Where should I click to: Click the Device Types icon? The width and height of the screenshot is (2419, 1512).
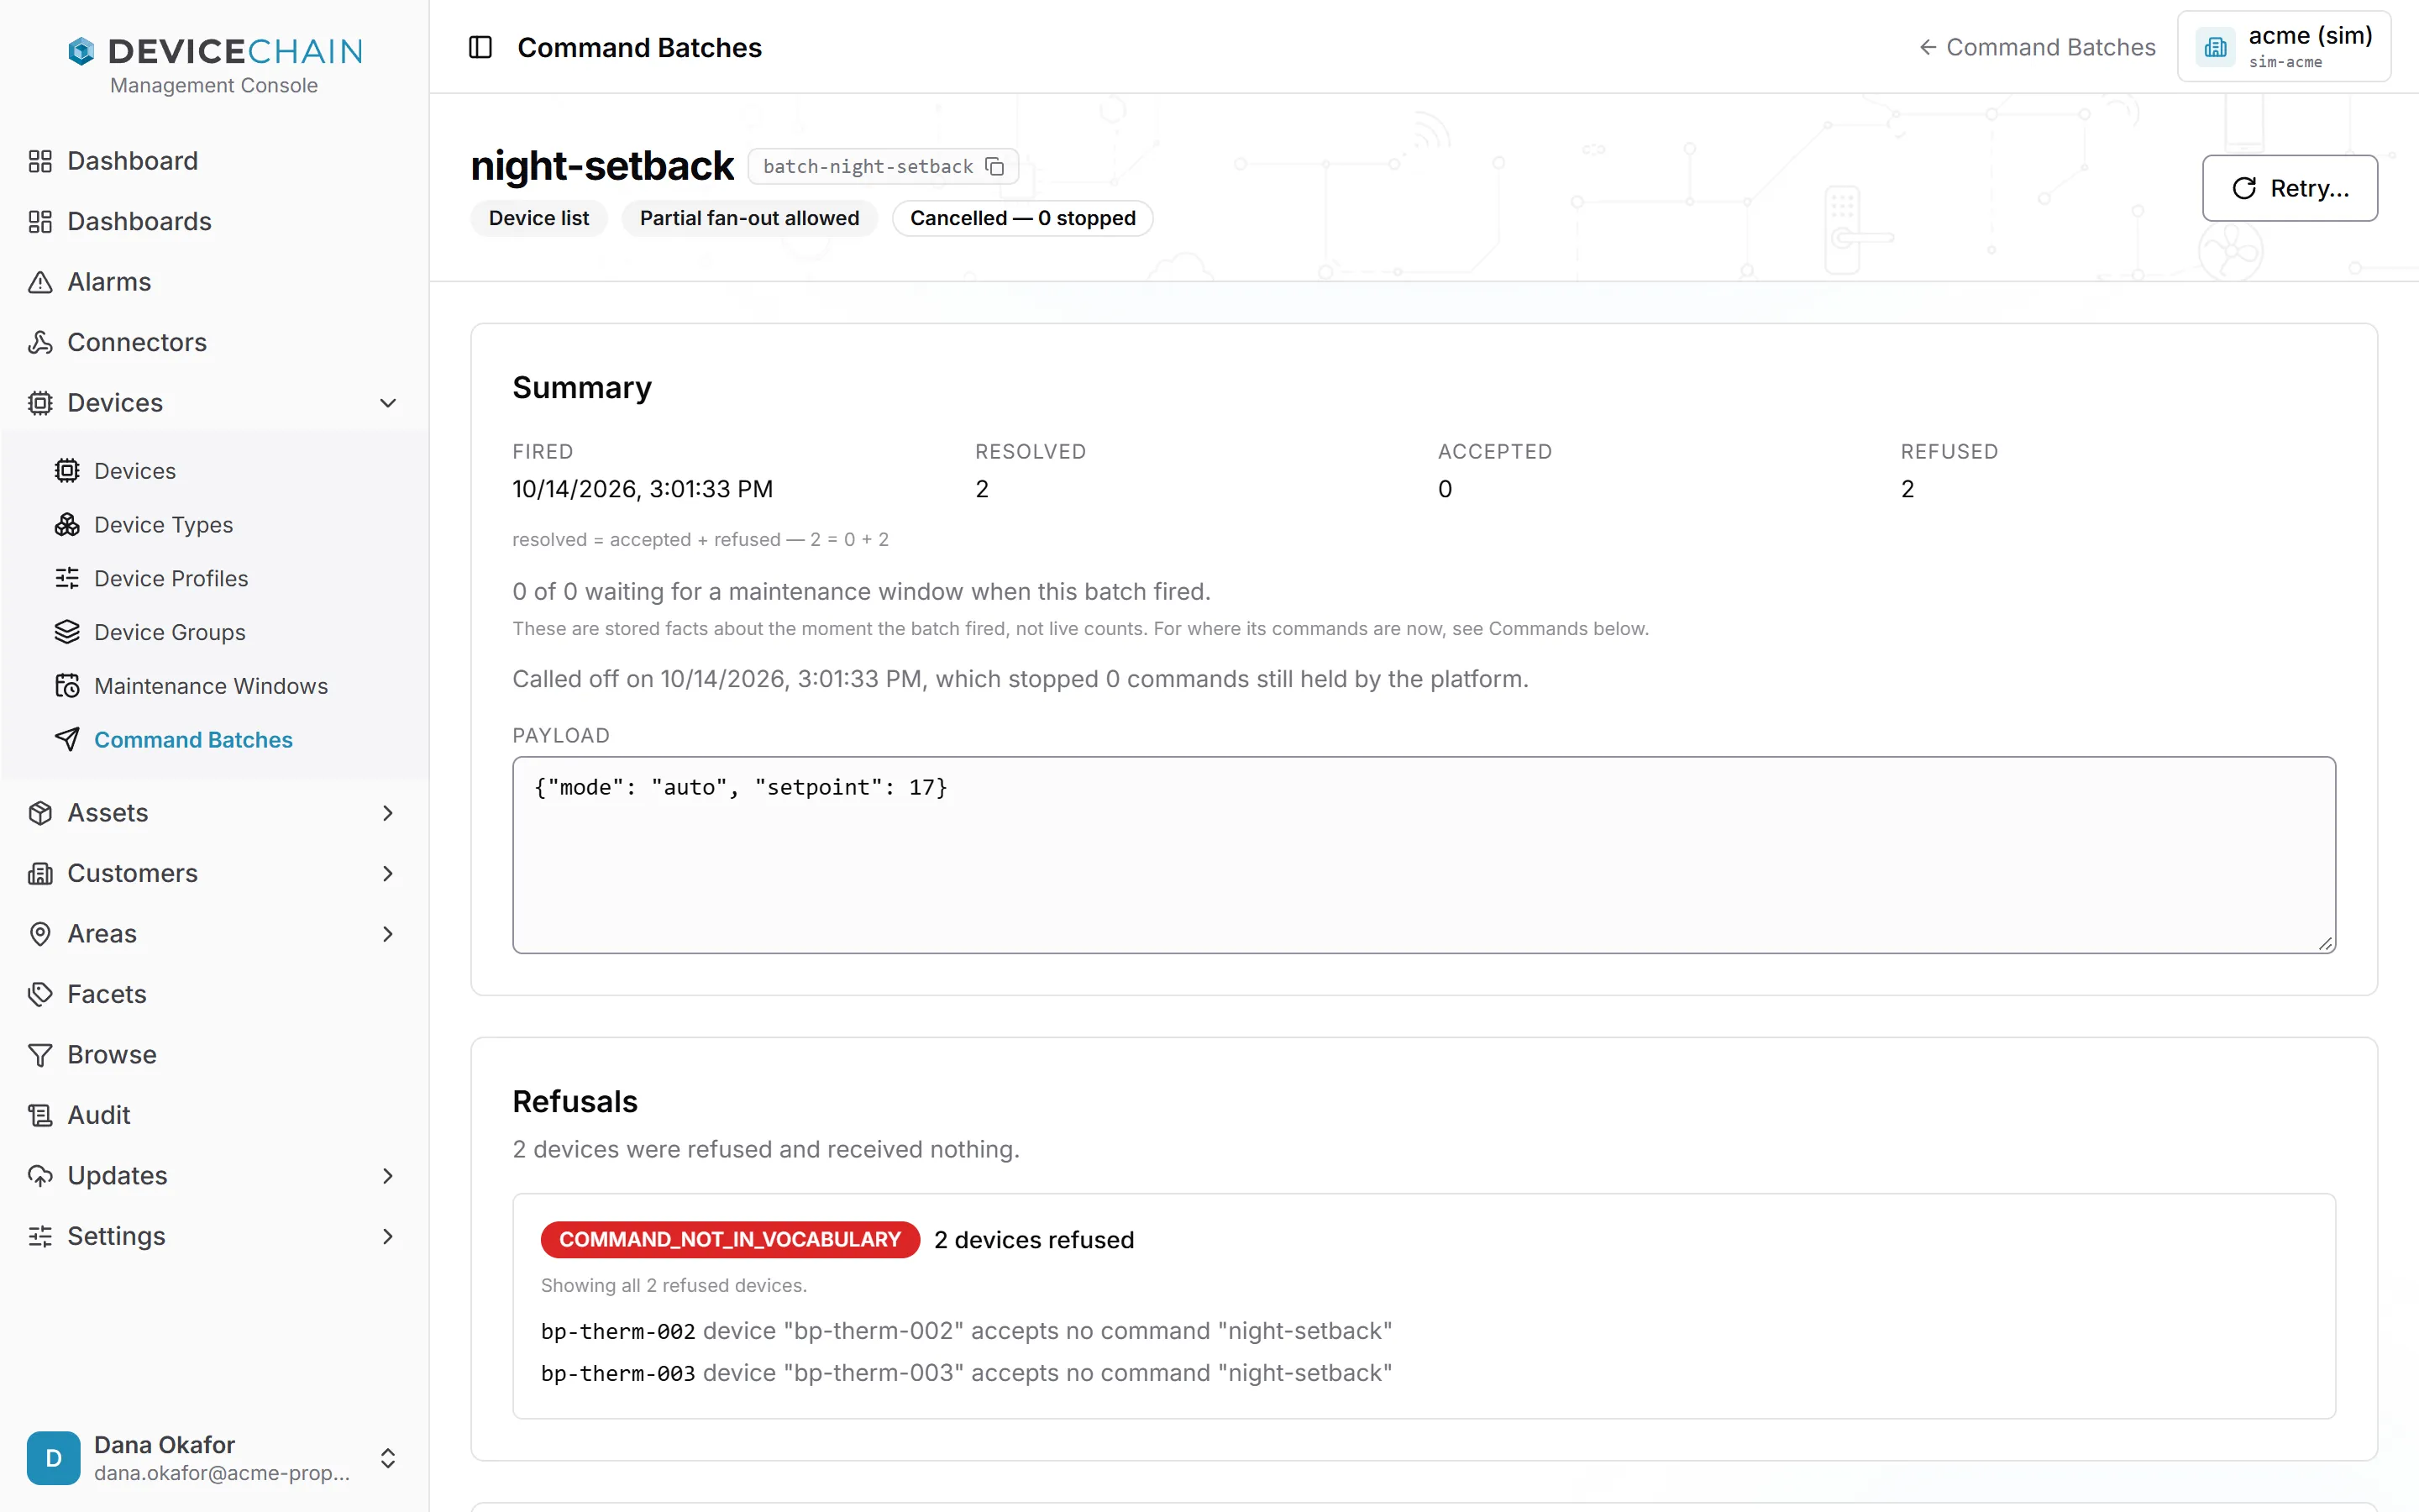[x=67, y=524]
